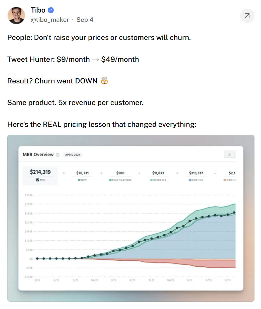Screen dimensions: 261x309
Task: Click the blue verified badge
Action: point(51,10)
